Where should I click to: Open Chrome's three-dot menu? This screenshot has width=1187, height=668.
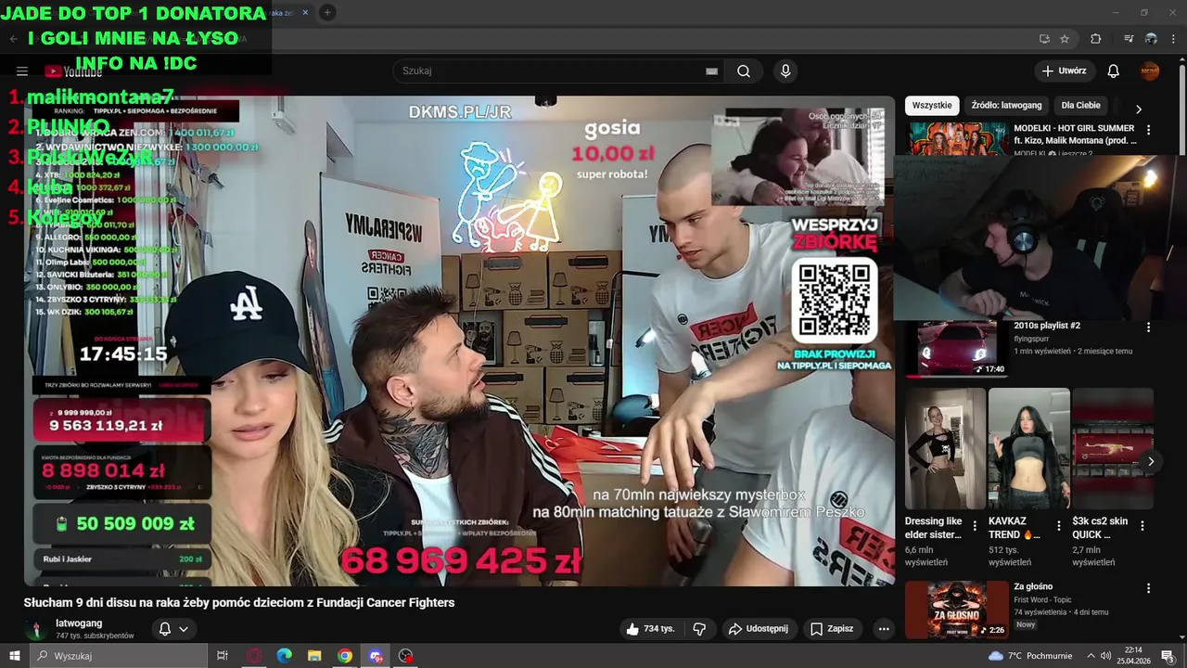point(1174,39)
